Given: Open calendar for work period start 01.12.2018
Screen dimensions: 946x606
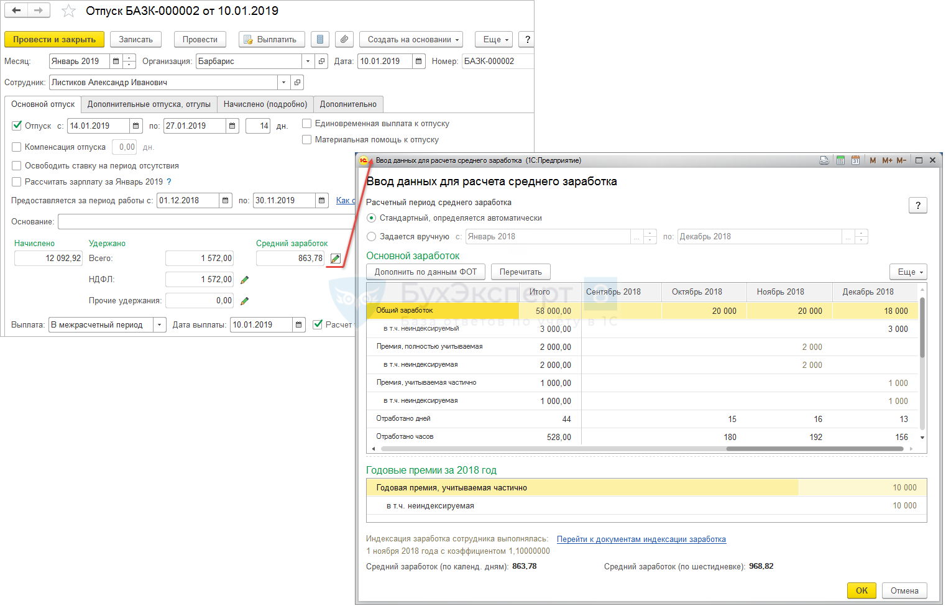Looking at the screenshot, I should [226, 200].
